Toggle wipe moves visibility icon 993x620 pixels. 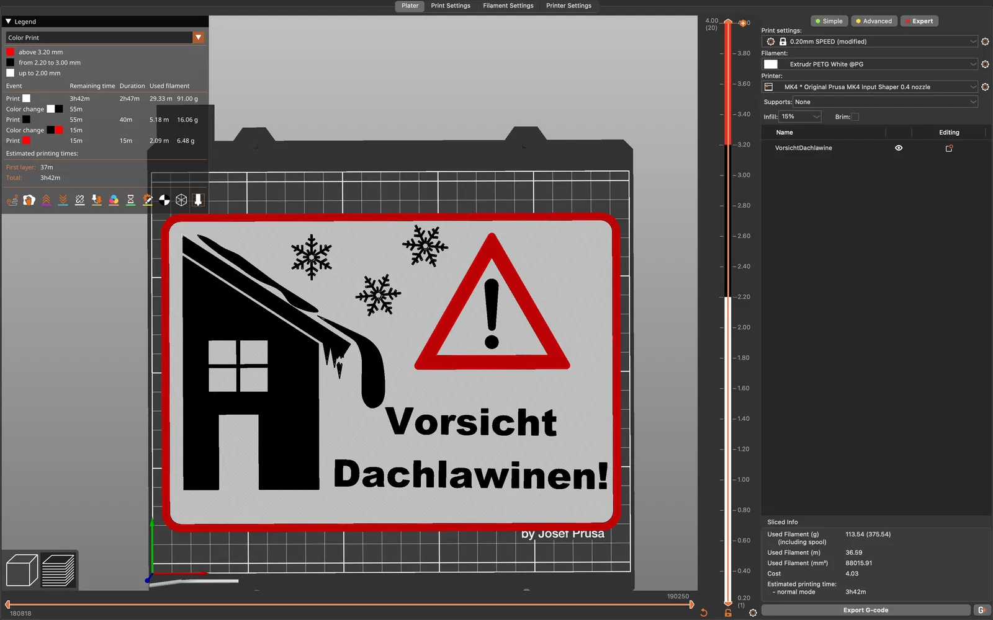[x=29, y=200]
